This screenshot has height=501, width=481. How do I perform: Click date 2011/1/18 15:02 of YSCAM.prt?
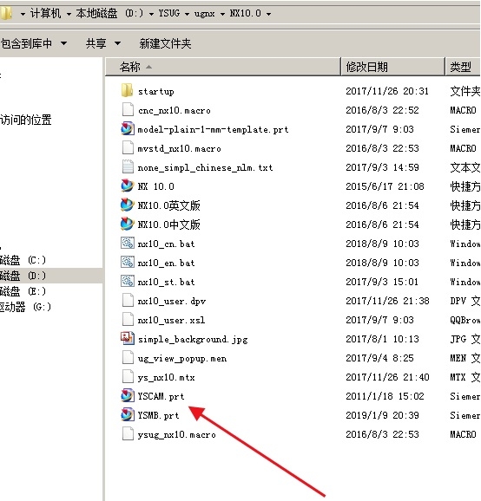385,396
